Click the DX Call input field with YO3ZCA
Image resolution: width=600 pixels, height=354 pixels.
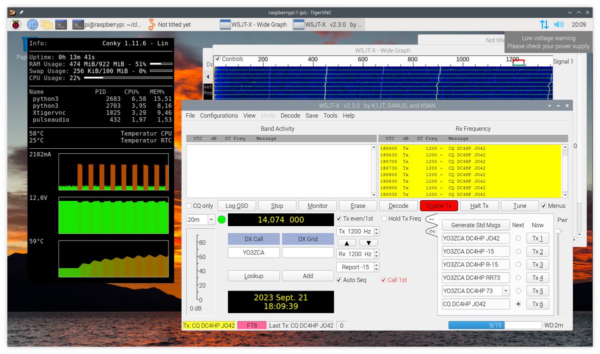[254, 253]
